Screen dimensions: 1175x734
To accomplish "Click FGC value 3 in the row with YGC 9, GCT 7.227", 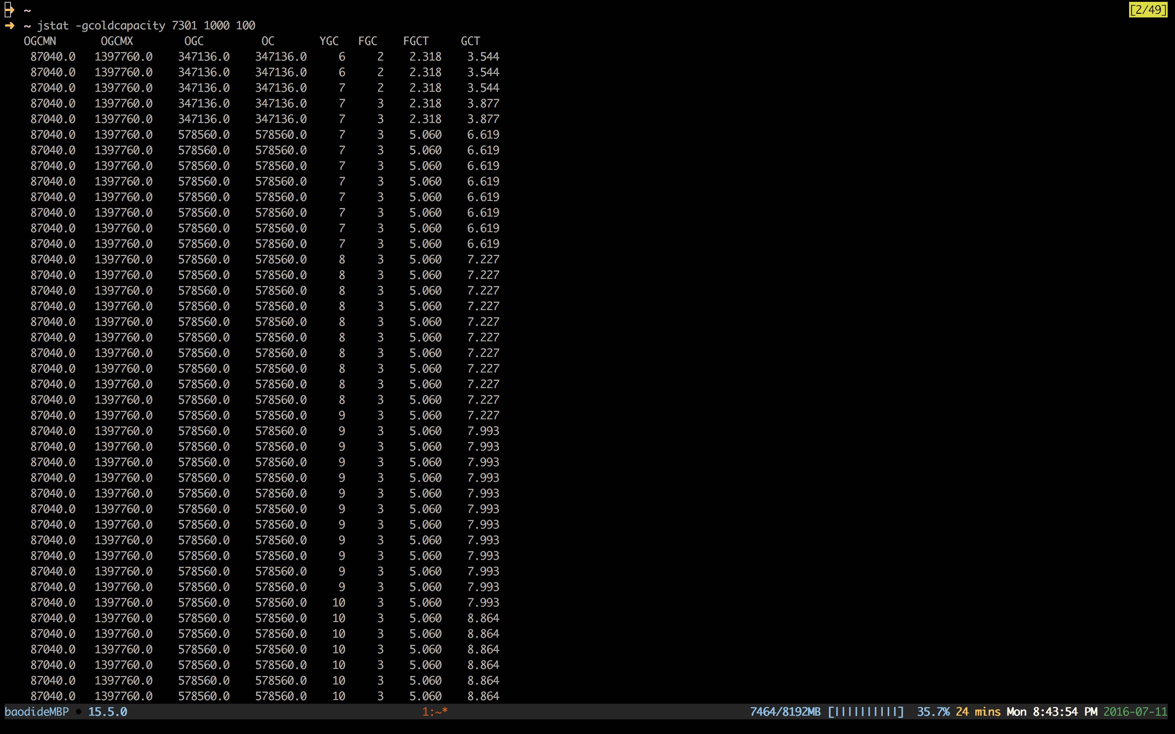I will click(x=380, y=416).
